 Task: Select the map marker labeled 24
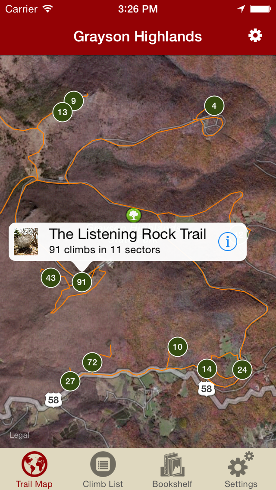(242, 370)
